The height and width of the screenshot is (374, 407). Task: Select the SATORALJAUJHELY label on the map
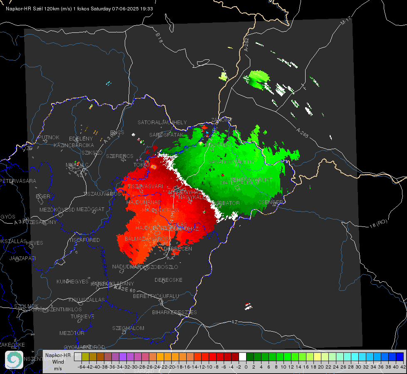pyautogui.click(x=162, y=122)
